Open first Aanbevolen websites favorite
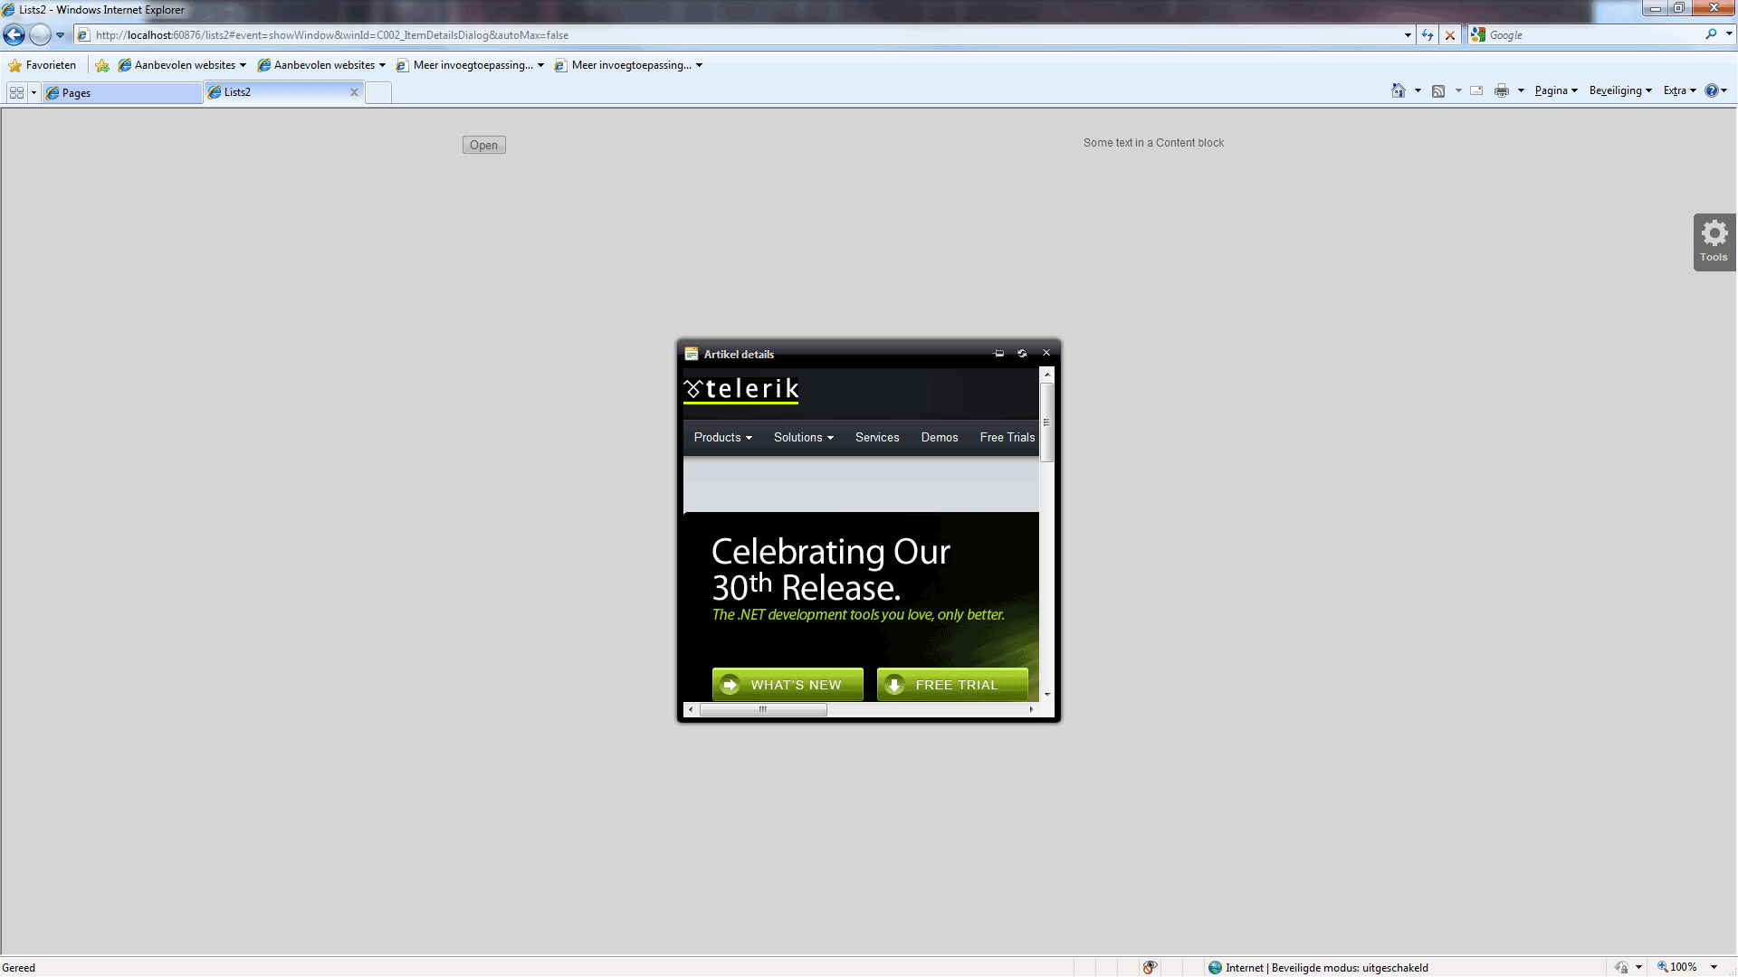 pyautogui.click(x=182, y=65)
